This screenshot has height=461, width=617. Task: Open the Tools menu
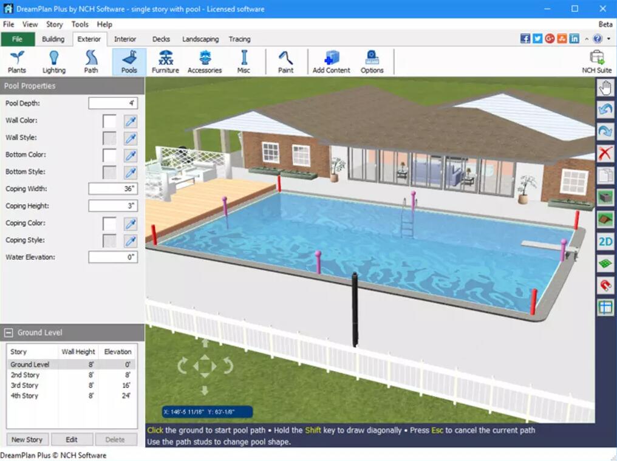coord(80,24)
